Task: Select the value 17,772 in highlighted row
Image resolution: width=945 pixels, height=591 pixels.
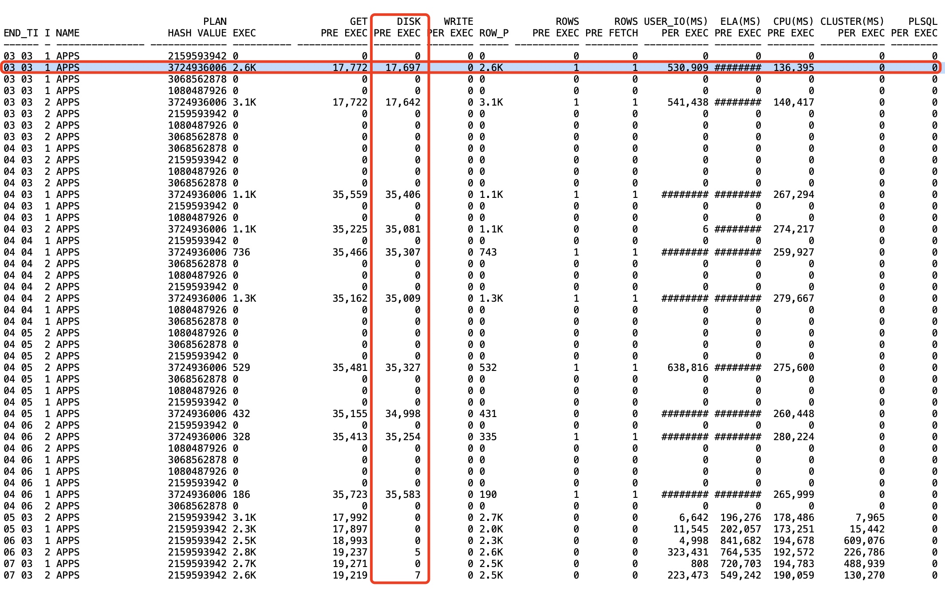Action: [350, 68]
